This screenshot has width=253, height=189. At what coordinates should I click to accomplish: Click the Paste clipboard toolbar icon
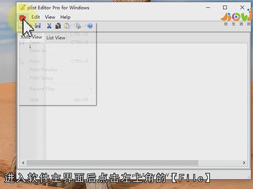point(67,26)
